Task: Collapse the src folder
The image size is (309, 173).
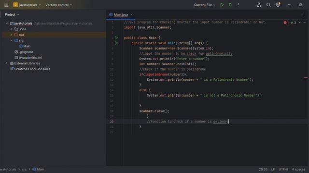Action: [11, 40]
